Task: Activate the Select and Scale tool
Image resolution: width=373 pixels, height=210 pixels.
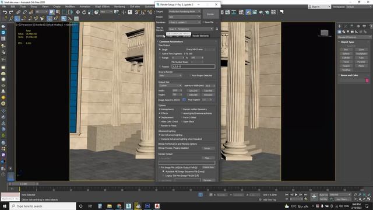Action: click(x=90, y=12)
